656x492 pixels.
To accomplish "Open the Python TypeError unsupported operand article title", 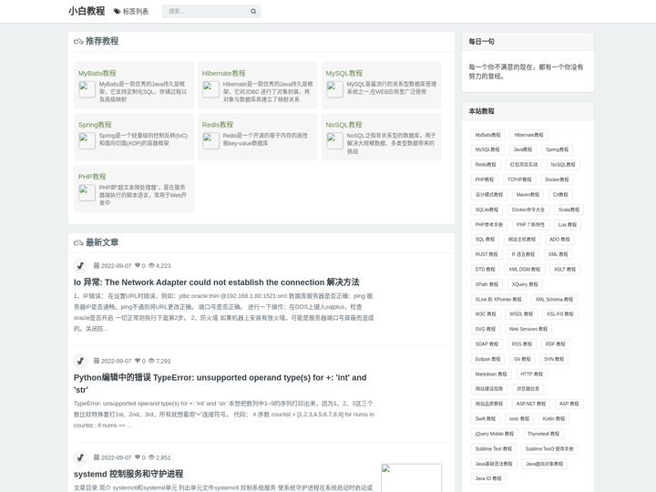I will pyautogui.click(x=220, y=384).
